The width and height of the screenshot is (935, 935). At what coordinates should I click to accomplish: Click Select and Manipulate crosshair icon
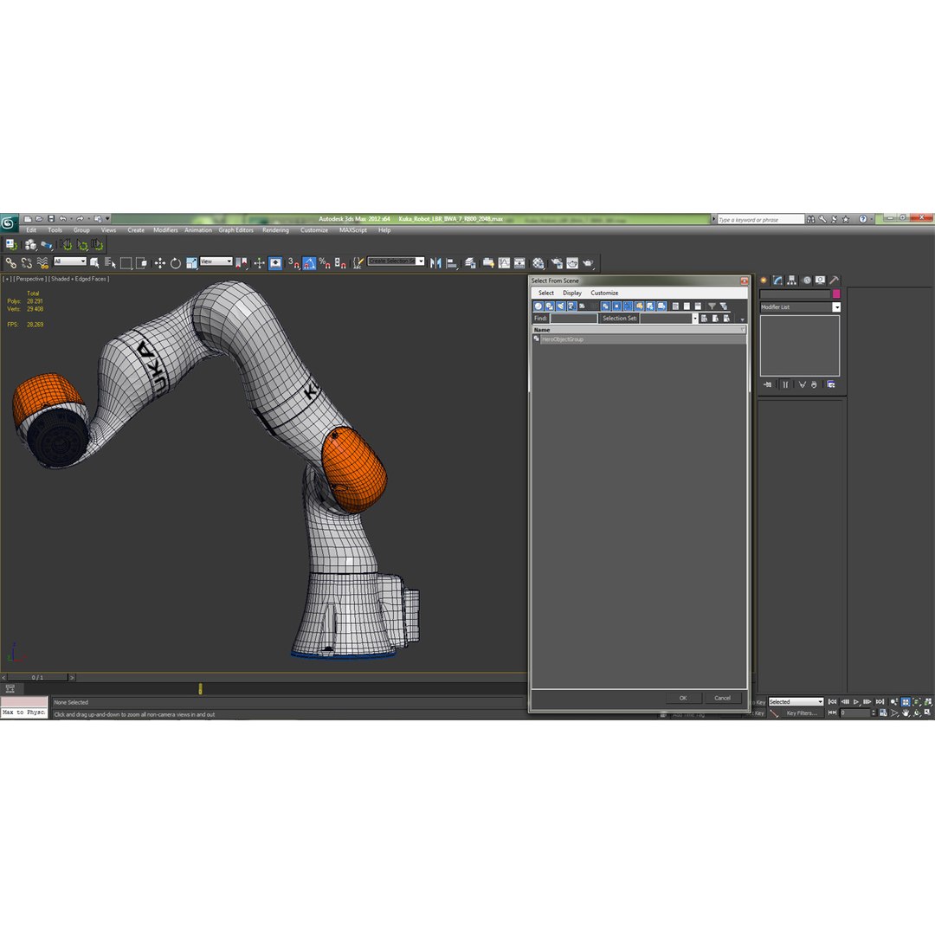pos(259,263)
